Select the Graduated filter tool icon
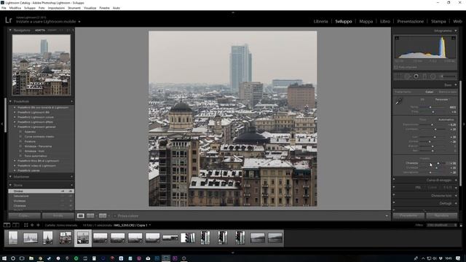Image resolution: width=466 pixels, height=262 pixels. point(424,76)
